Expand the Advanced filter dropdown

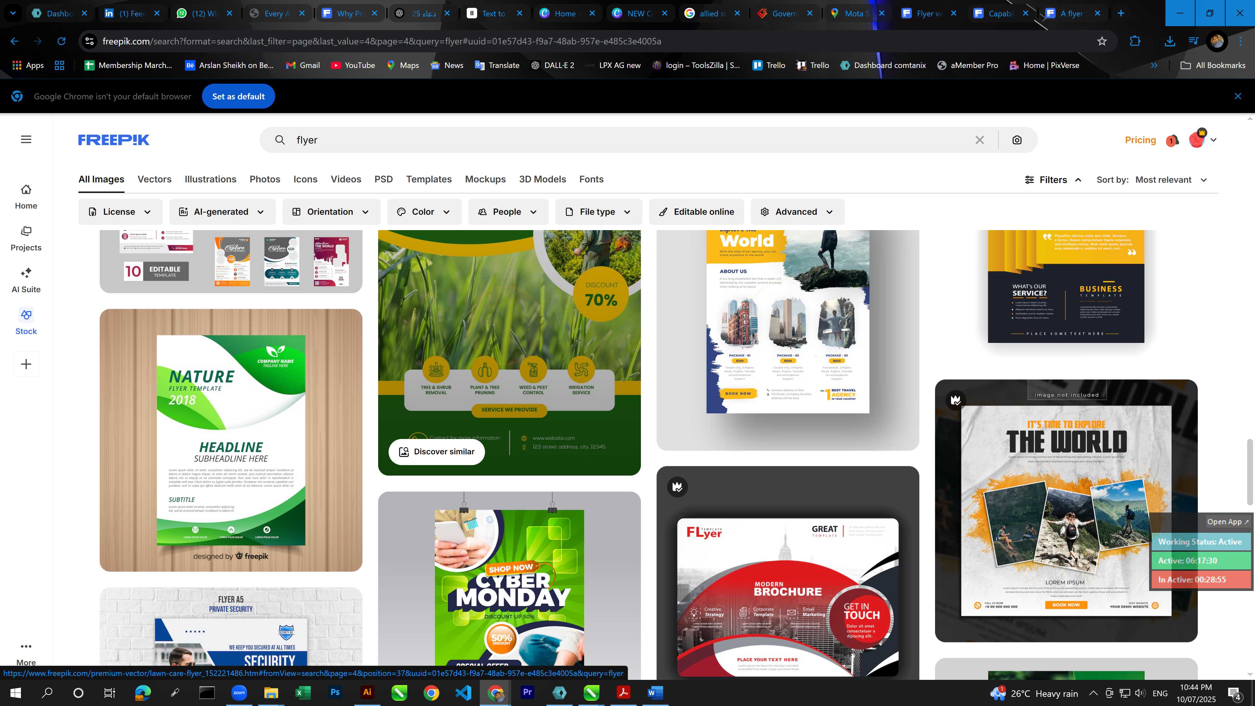coord(797,212)
